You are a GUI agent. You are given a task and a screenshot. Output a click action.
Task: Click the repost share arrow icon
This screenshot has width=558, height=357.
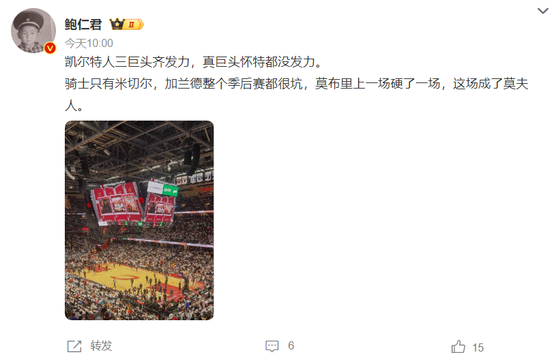click(74, 346)
